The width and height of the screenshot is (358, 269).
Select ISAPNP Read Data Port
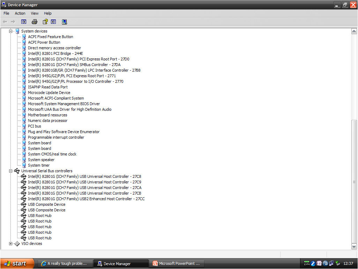click(x=48, y=87)
